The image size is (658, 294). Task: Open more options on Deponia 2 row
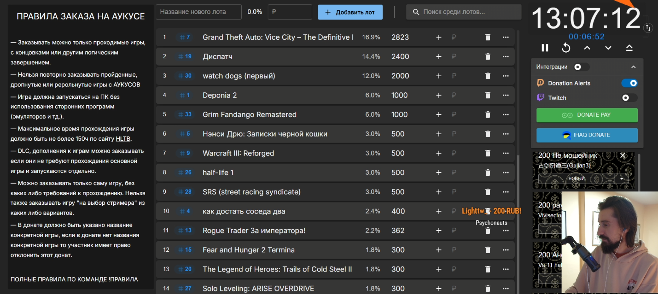coord(506,95)
